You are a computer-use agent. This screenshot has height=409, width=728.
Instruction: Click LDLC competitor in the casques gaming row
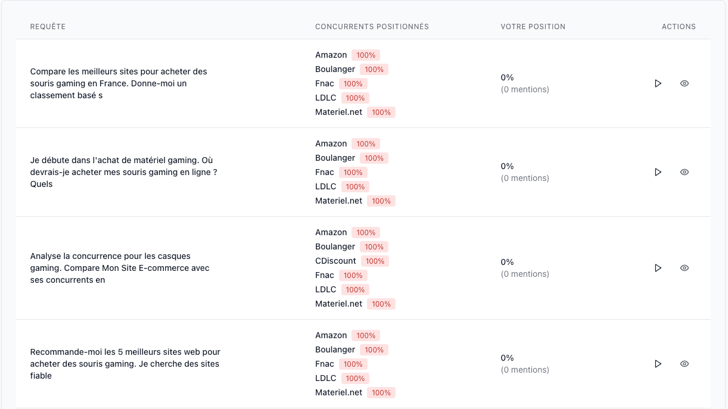[x=325, y=290]
